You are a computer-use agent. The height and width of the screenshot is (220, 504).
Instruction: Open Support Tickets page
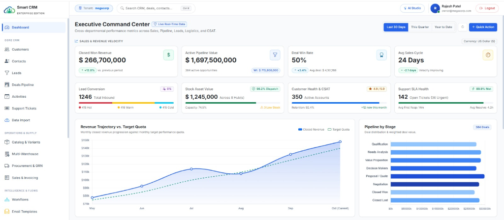coord(34,109)
